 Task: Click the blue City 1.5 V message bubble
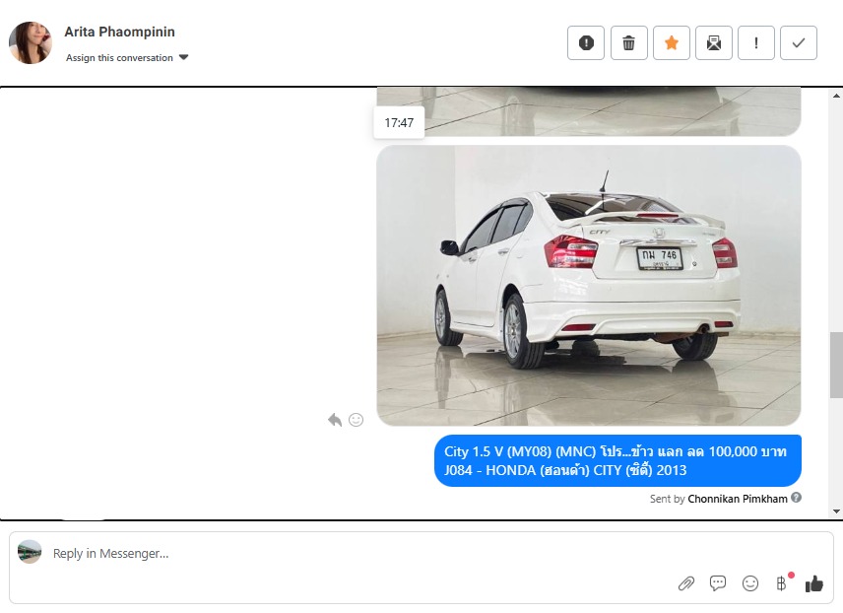(x=617, y=460)
